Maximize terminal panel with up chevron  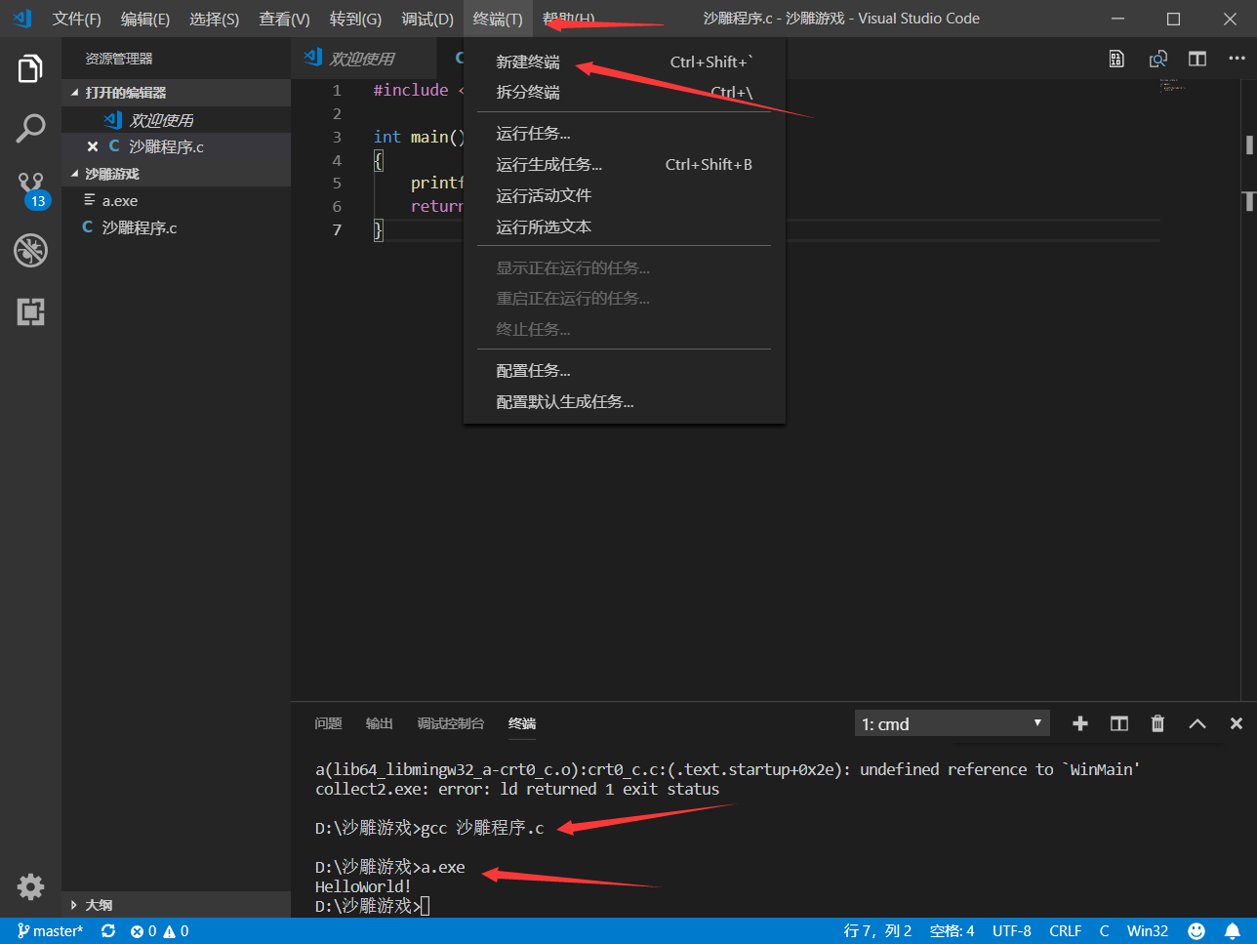1197,723
